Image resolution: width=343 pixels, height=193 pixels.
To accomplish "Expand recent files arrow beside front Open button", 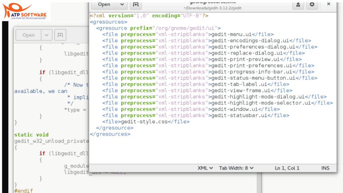I will [122, 5].
